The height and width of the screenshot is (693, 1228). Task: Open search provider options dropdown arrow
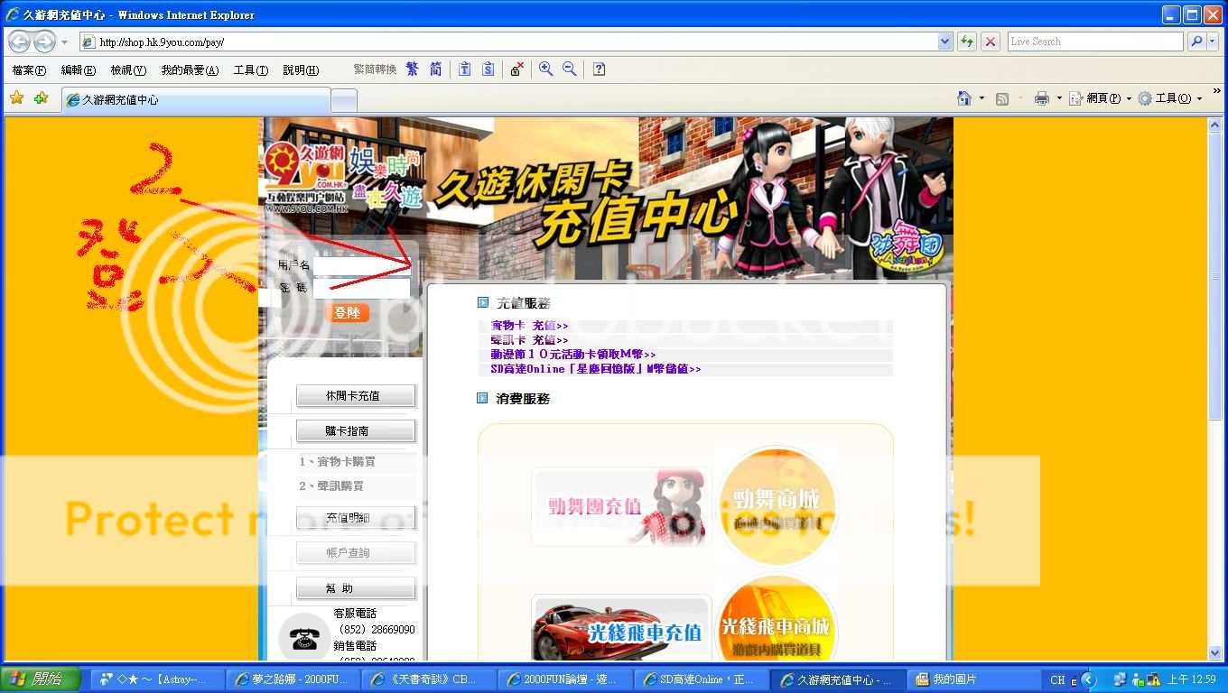pyautogui.click(x=1212, y=42)
